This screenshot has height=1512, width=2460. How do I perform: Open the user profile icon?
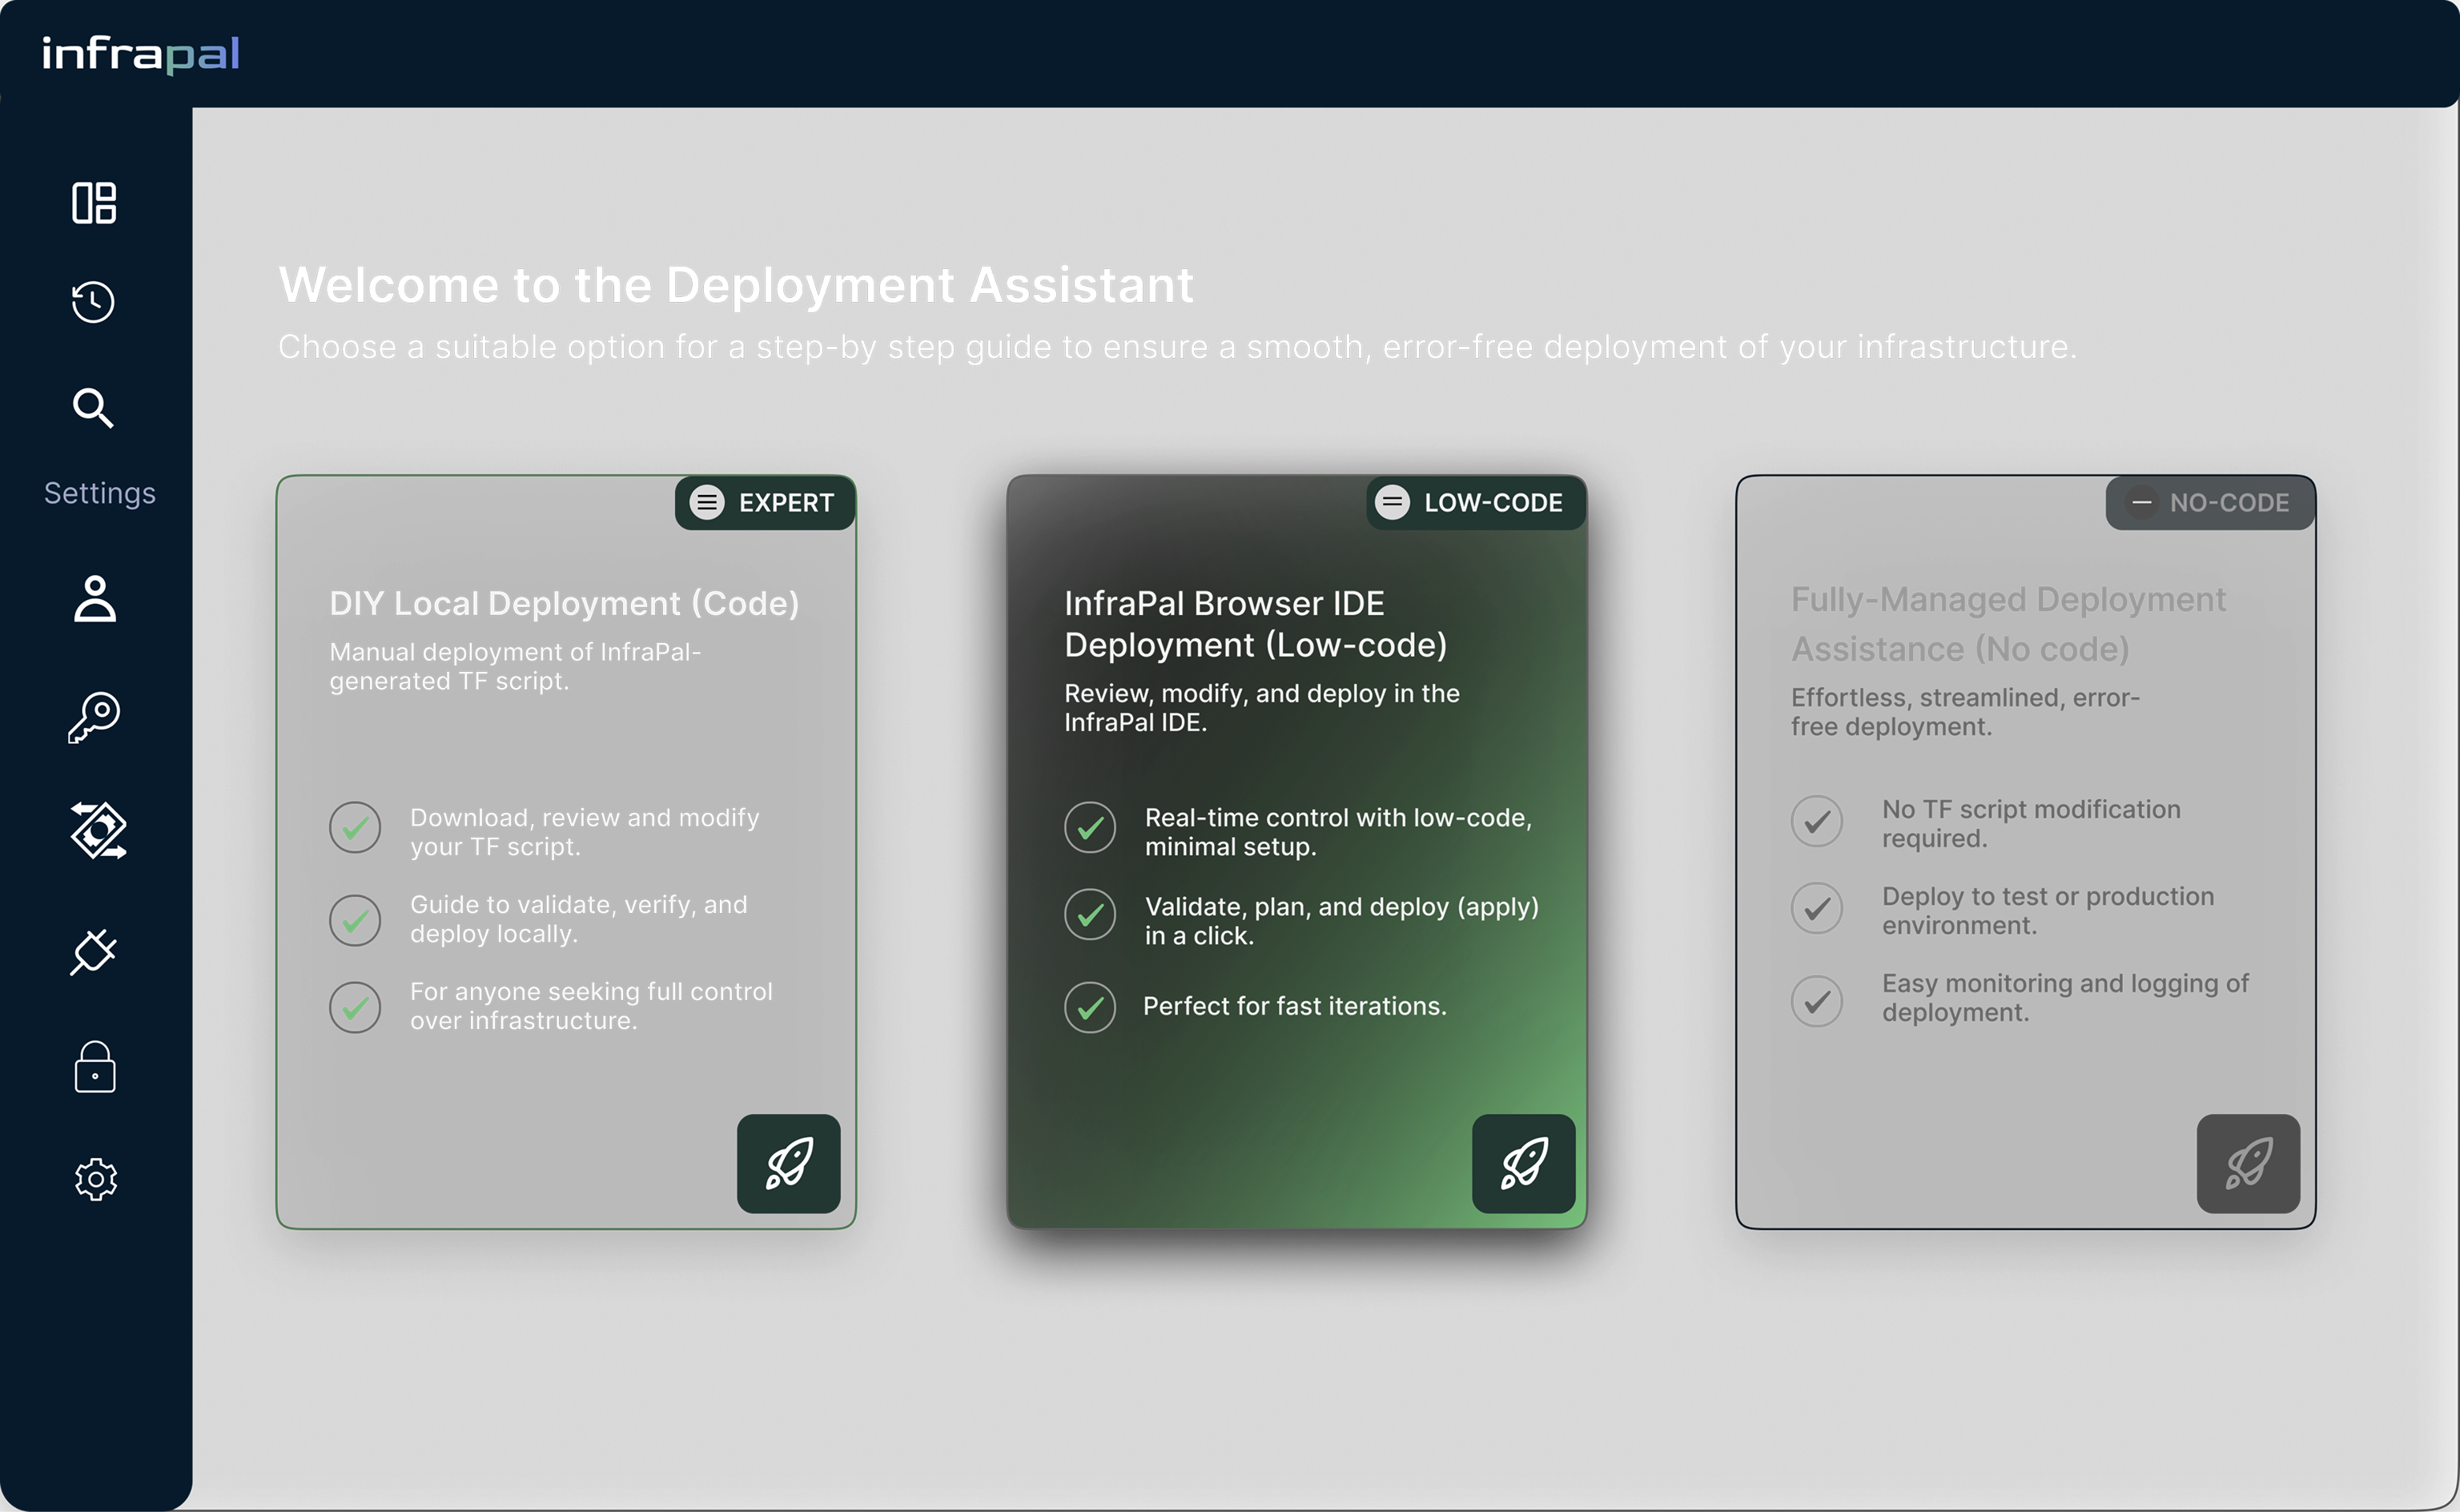tap(95, 599)
